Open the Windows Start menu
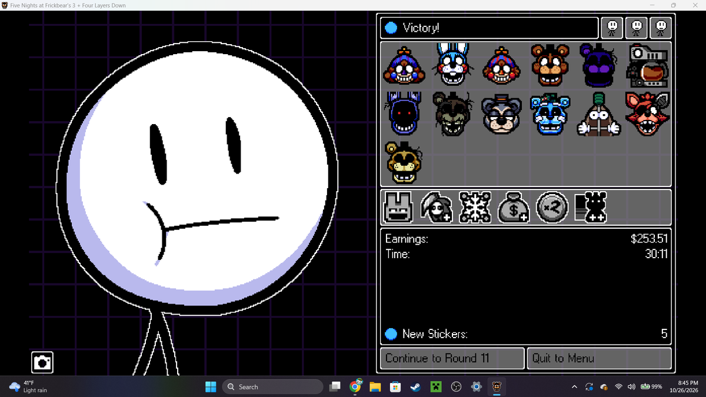The width and height of the screenshot is (706, 397). coord(211,386)
